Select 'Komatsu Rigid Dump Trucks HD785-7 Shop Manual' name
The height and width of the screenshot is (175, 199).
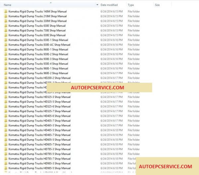point(39,159)
